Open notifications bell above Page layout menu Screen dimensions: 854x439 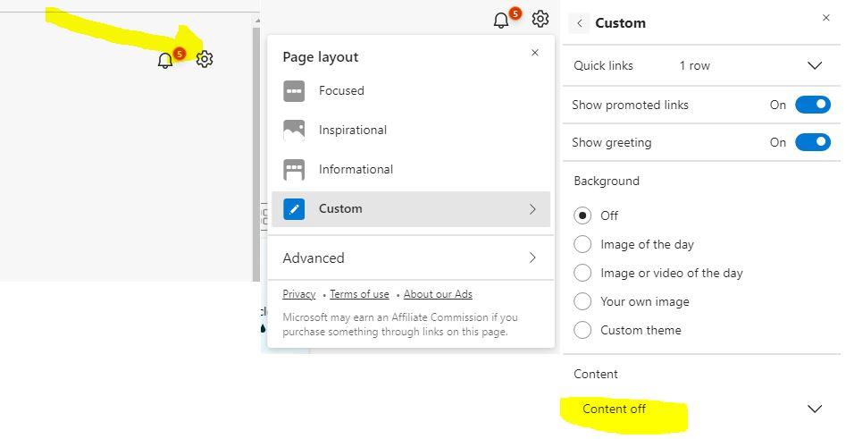click(x=501, y=20)
